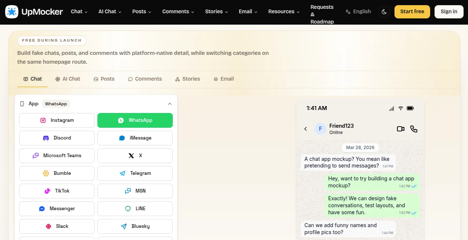Choose the Slack app option

click(x=57, y=226)
